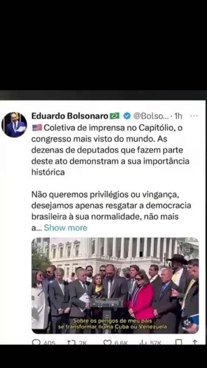Toggle video captions icon
Image resolution: width=207 pixels, height=368 pixels.
pyautogui.click(x=187, y=249)
